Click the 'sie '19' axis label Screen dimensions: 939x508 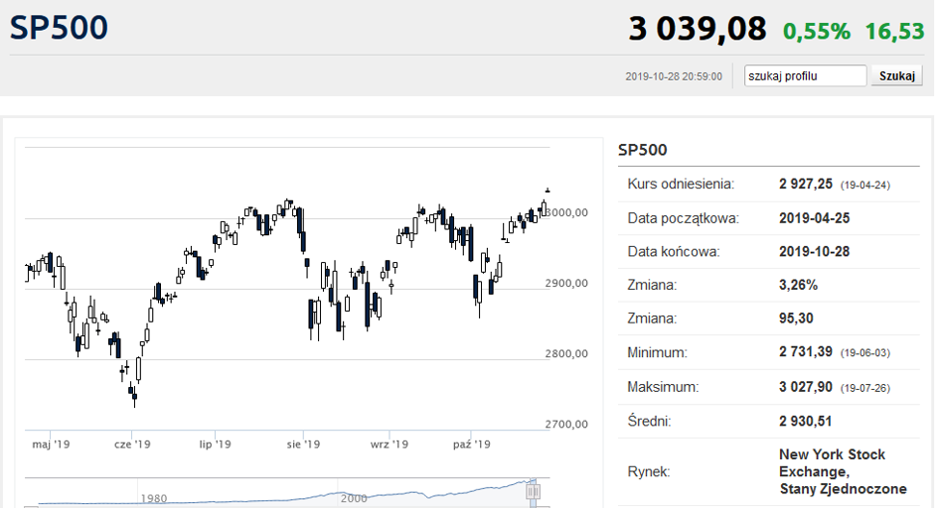(303, 444)
